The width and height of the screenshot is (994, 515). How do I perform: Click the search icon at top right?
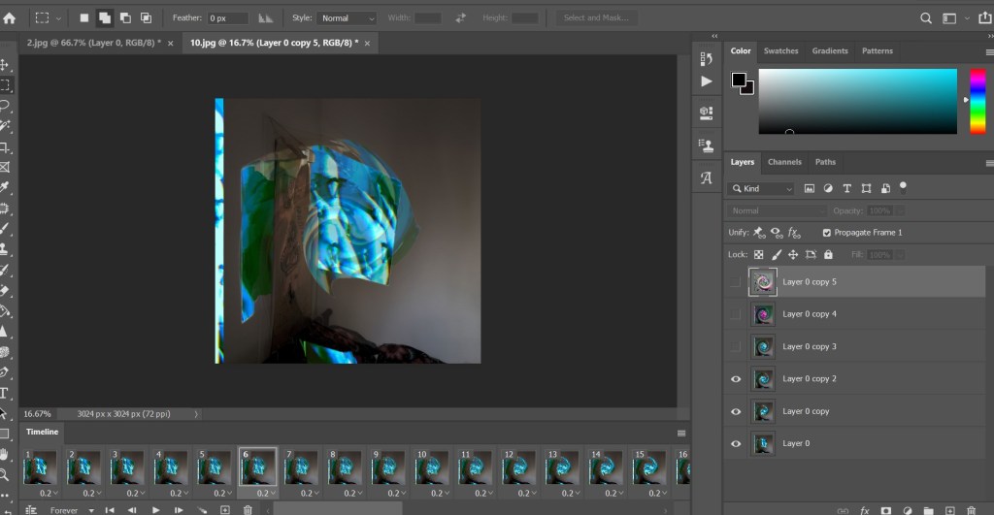coord(926,17)
